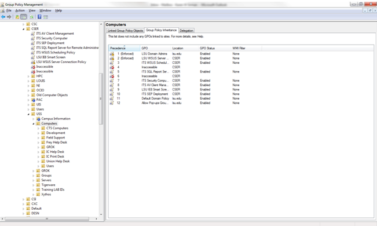This screenshot has height=226, width=377.
Task: Expand the Training LAB IDs node
Action: click(x=34, y=189)
